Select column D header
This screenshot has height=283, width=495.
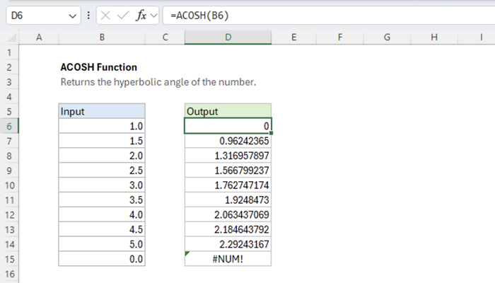point(228,37)
